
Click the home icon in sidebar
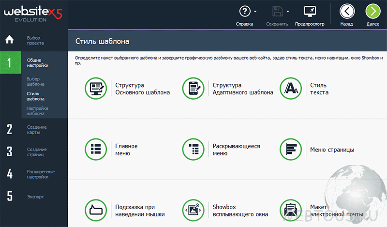(x=10, y=40)
